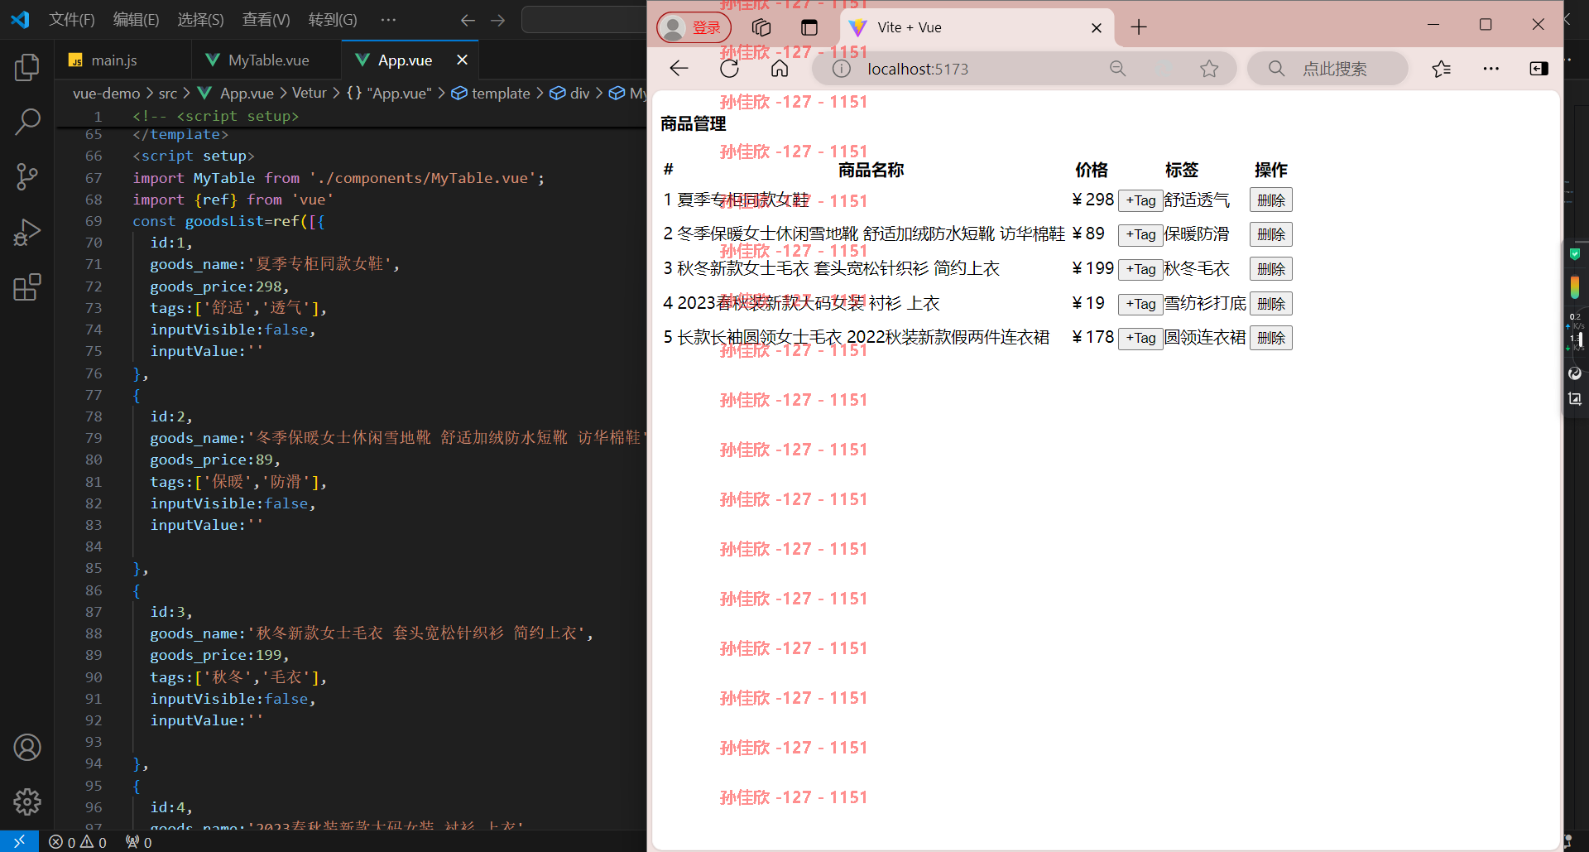Open the Run and Debug view
This screenshot has width=1589, height=852.
26,232
